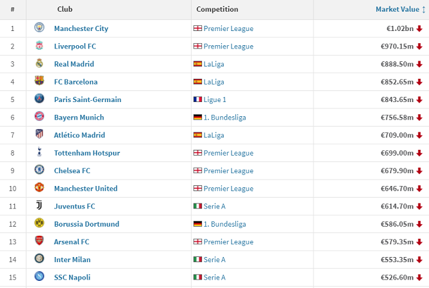Open Ligue 1 competition link
The width and height of the screenshot is (429, 288).
point(215,99)
